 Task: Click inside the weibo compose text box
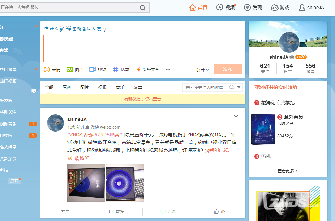click(143, 49)
